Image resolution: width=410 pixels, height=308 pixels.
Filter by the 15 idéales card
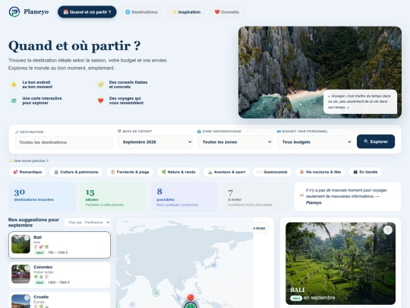(113, 196)
